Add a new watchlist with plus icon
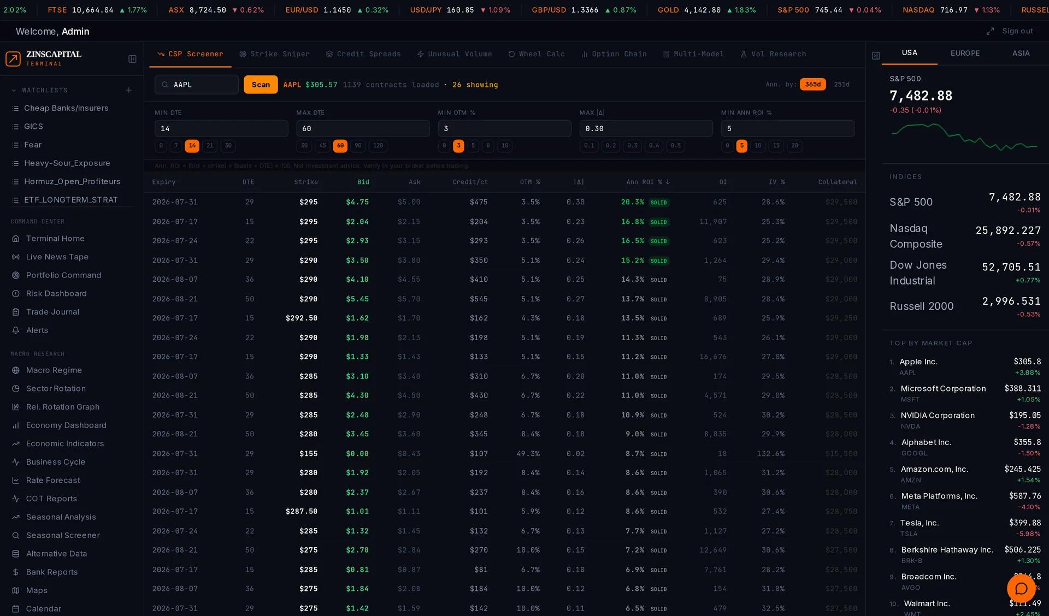This screenshot has width=1049, height=616. [129, 90]
